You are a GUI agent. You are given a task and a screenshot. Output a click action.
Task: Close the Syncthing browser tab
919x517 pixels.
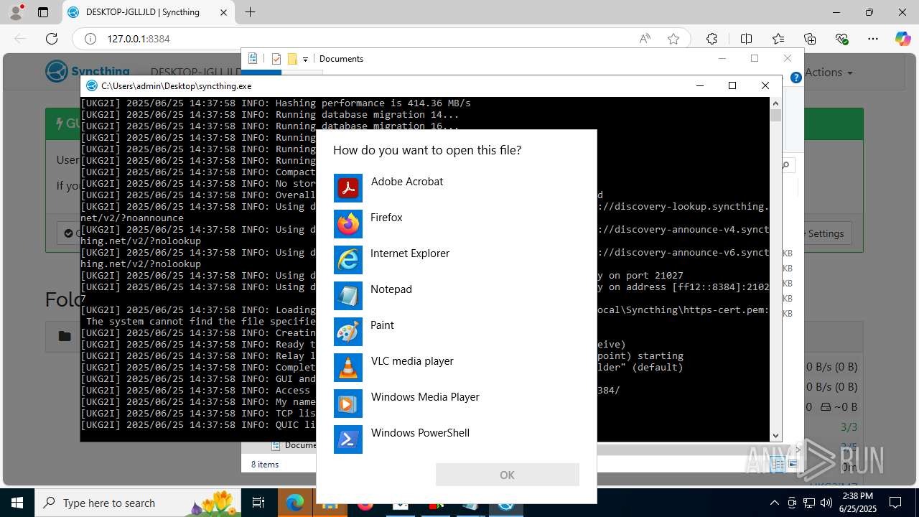point(223,12)
